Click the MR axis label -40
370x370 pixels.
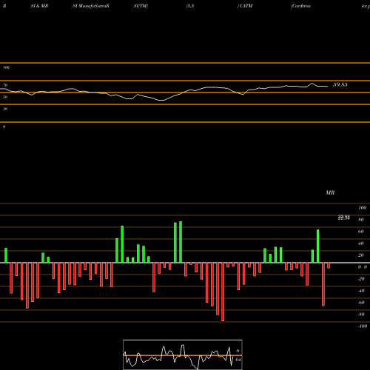click(361, 291)
